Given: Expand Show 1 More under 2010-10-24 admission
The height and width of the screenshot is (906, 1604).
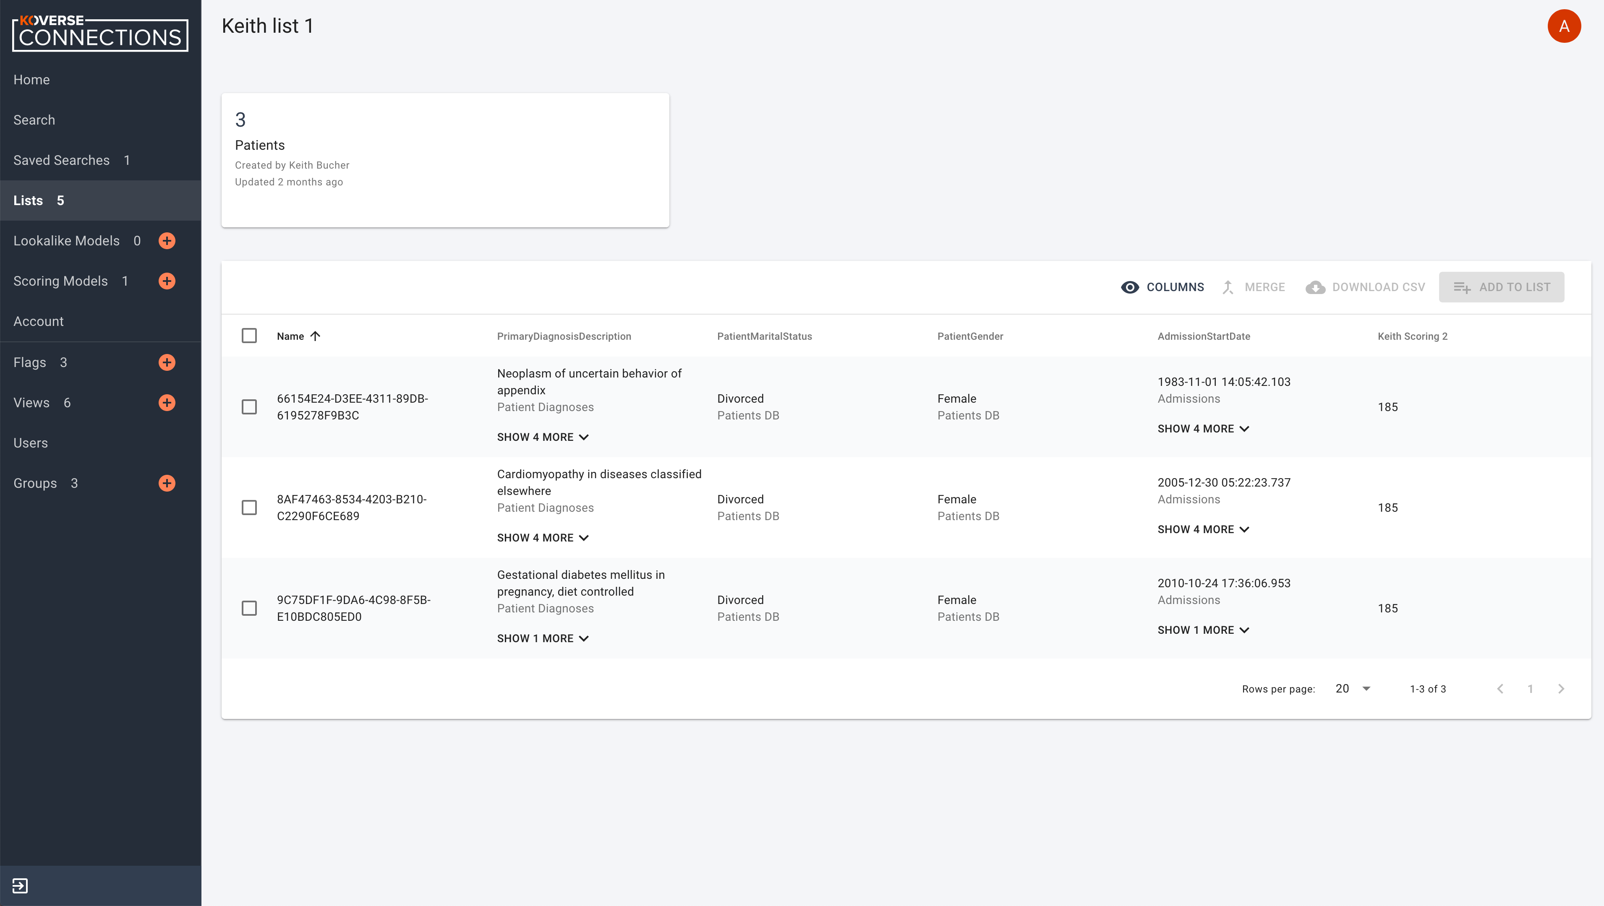Looking at the screenshot, I should (x=1204, y=630).
